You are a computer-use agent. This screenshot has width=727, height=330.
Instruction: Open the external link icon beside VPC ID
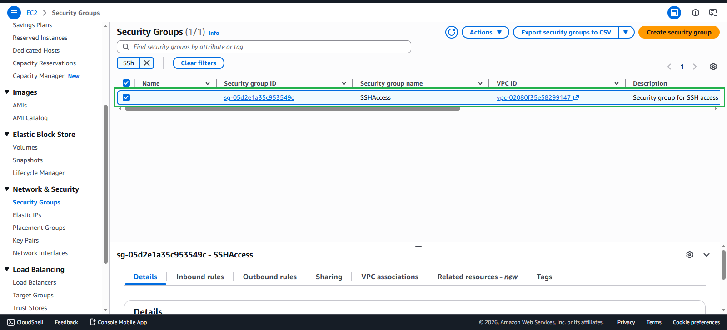(576, 97)
